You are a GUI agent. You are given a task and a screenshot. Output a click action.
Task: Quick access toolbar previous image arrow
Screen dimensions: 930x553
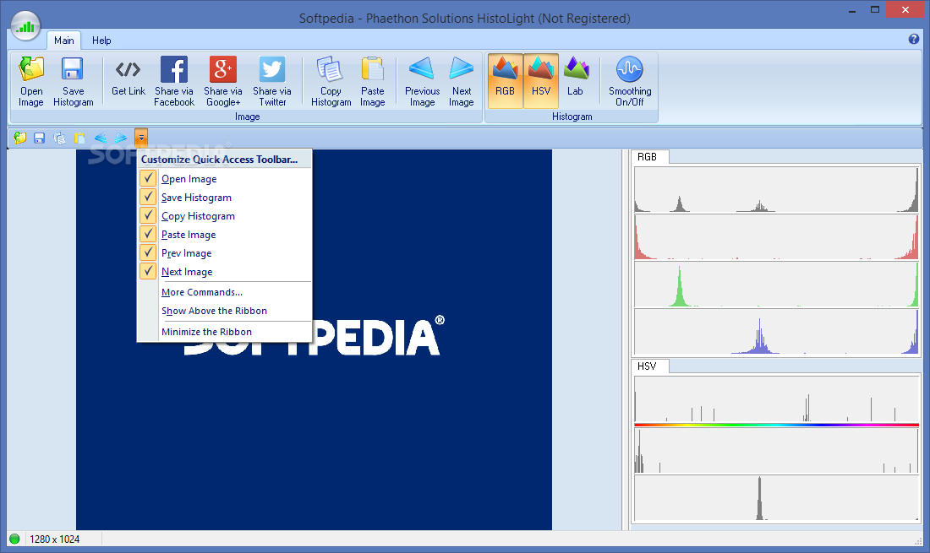pos(101,138)
